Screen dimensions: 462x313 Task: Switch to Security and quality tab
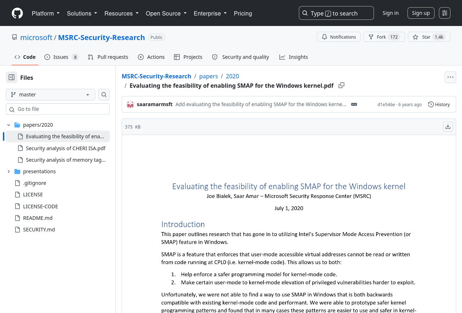pyautogui.click(x=240, y=57)
